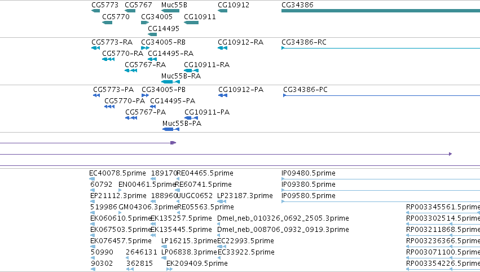Image resolution: width=480 pixels, height=272 pixels.
Task: Select the EK076457.5prime EST label
Action: click(x=121, y=241)
